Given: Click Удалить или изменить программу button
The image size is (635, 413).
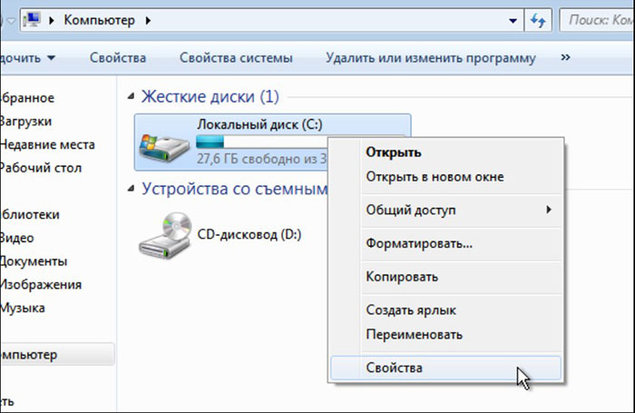Looking at the screenshot, I should [431, 57].
